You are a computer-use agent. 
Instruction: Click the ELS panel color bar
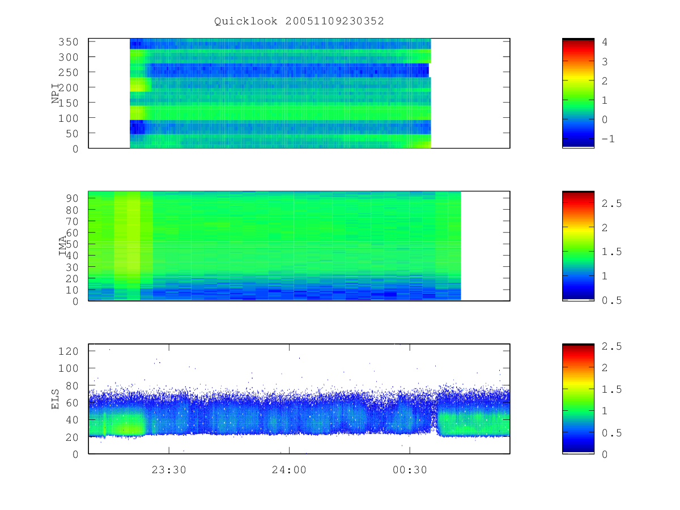coord(578,399)
